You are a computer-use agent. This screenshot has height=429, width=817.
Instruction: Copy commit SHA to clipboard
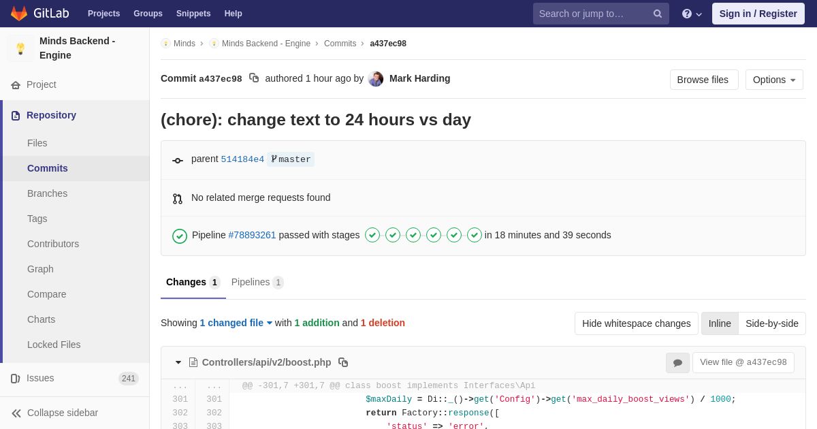tap(254, 78)
